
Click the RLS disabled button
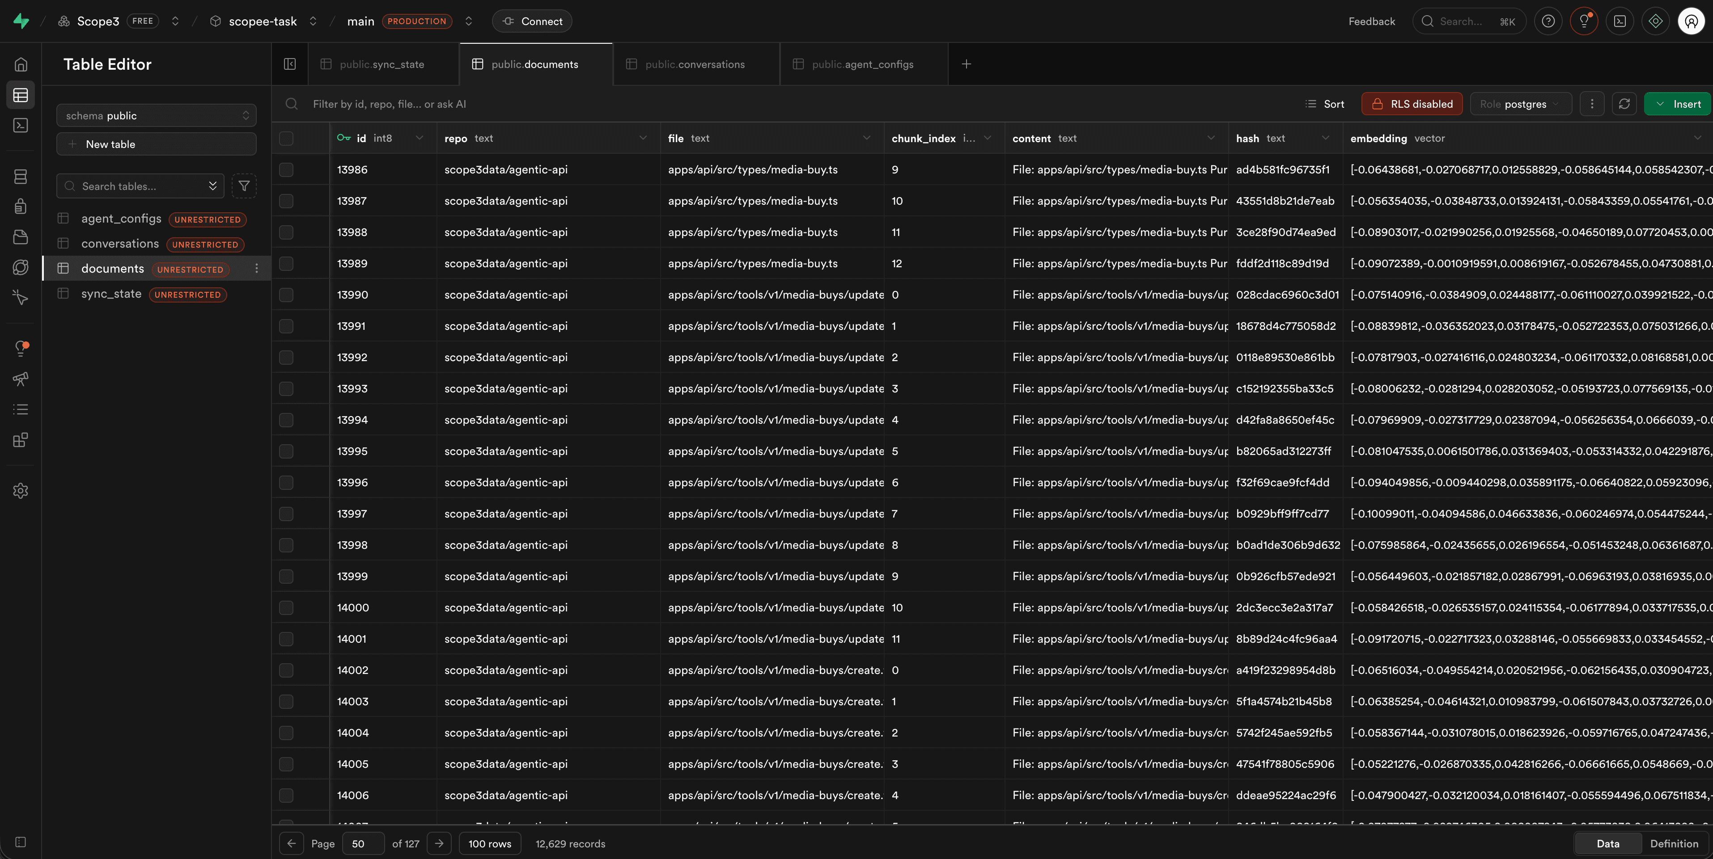tap(1412, 104)
